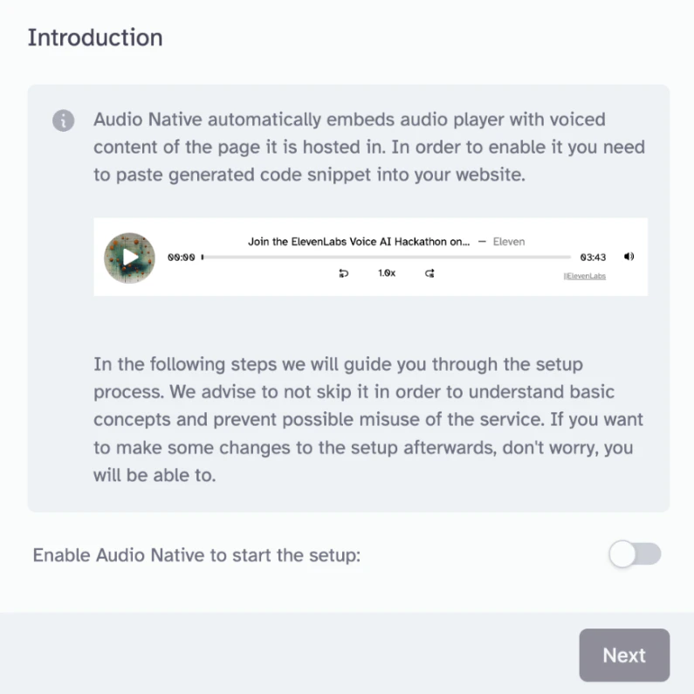Click the playhead marker at the progress start

tap(203, 258)
